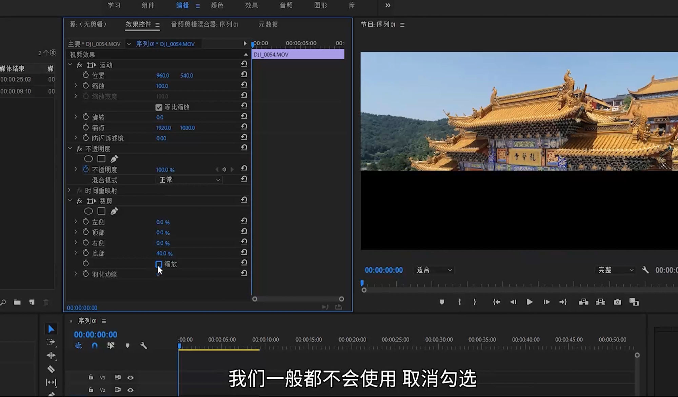Mark Out point in program monitor
This screenshot has width=678, height=397.
475,302
